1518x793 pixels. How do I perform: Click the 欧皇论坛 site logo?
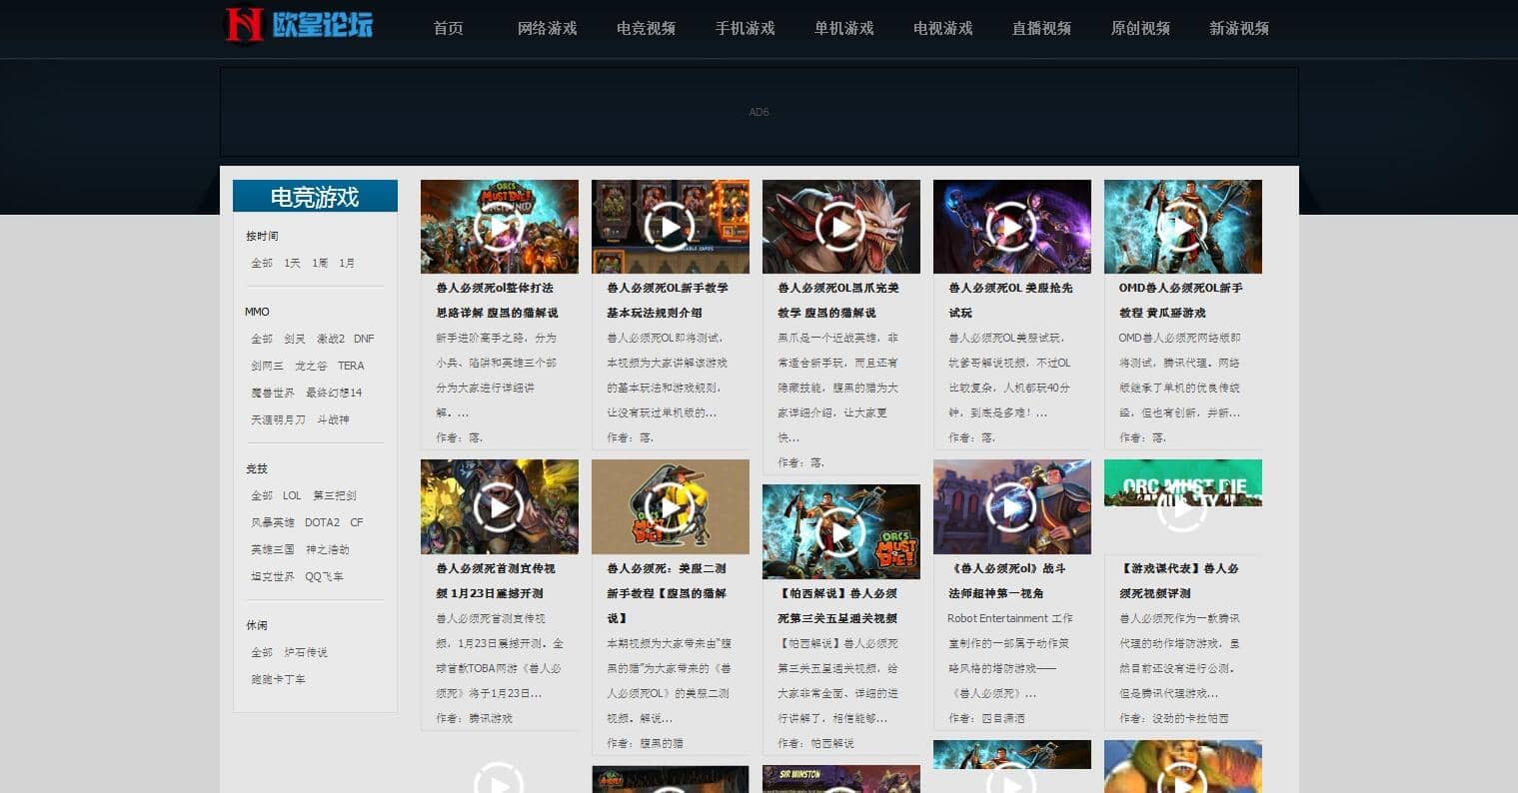point(299,25)
